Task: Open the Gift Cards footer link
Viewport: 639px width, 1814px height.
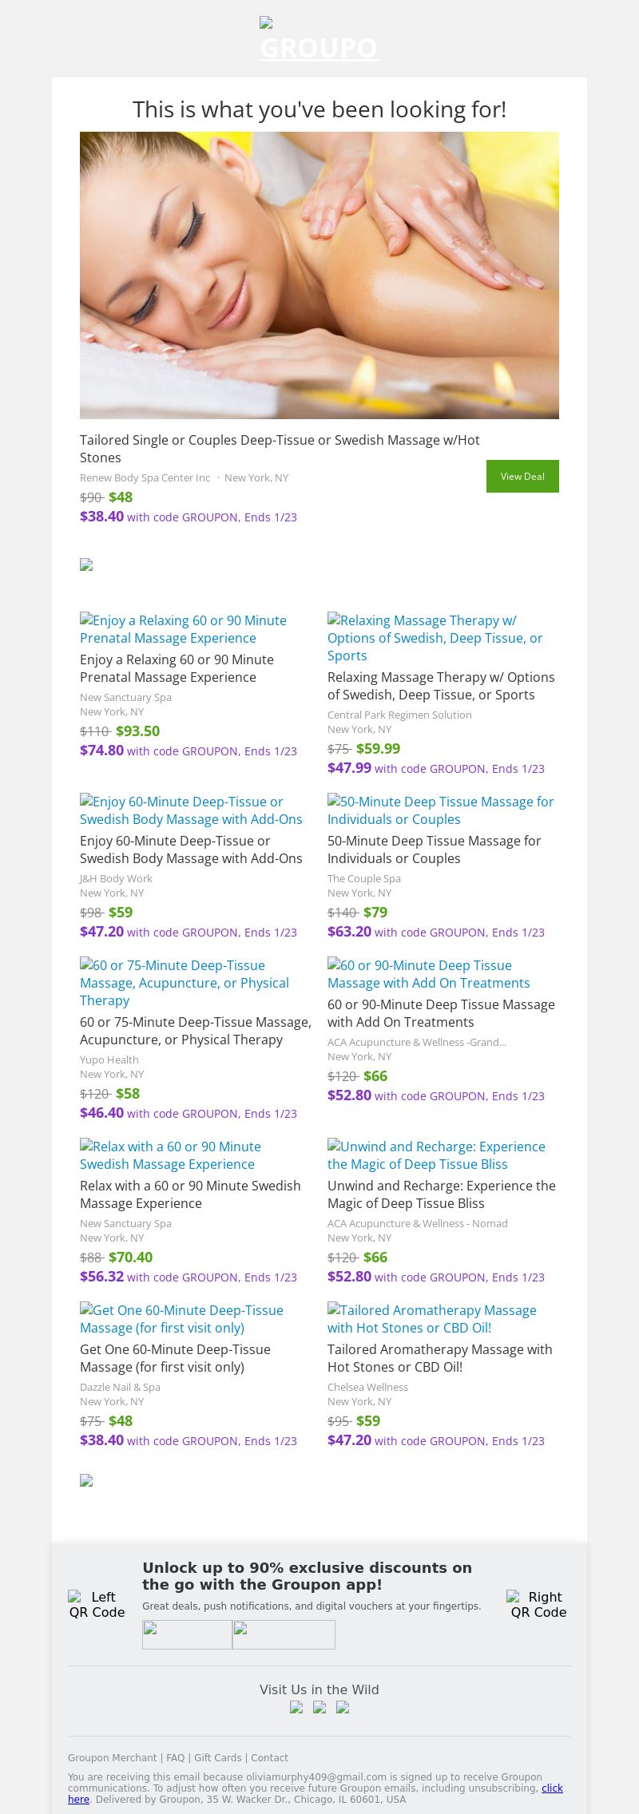Action: (x=217, y=1757)
